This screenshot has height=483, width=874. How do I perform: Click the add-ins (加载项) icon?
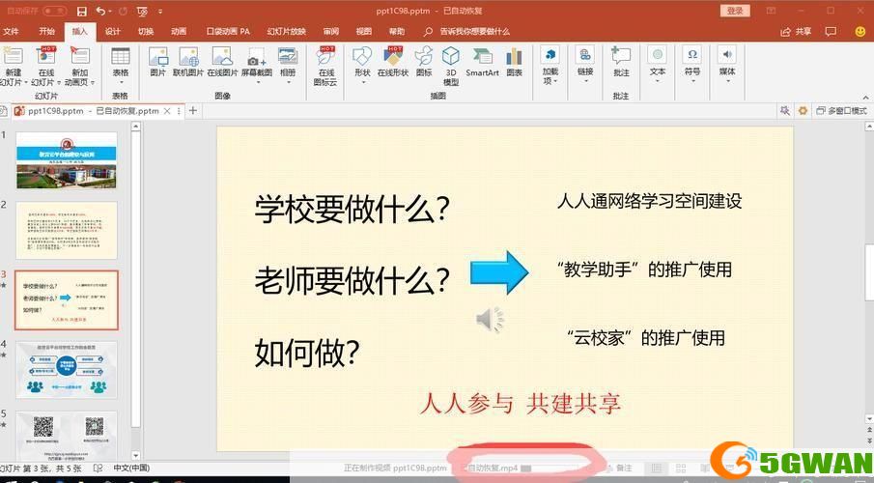(550, 55)
